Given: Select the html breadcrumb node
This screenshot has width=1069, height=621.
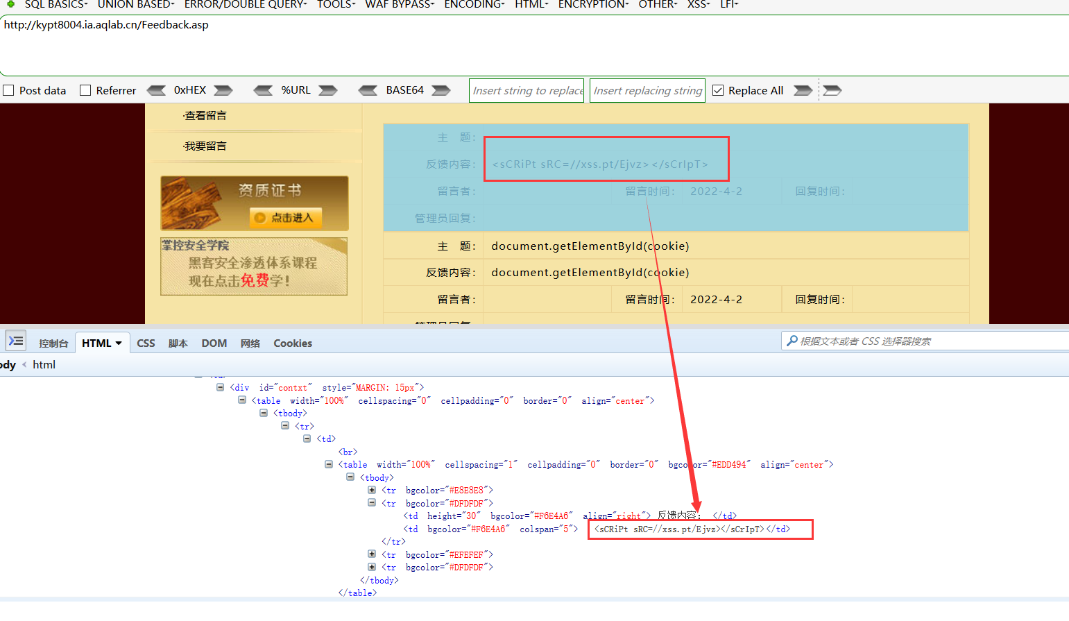Looking at the screenshot, I should [x=44, y=364].
